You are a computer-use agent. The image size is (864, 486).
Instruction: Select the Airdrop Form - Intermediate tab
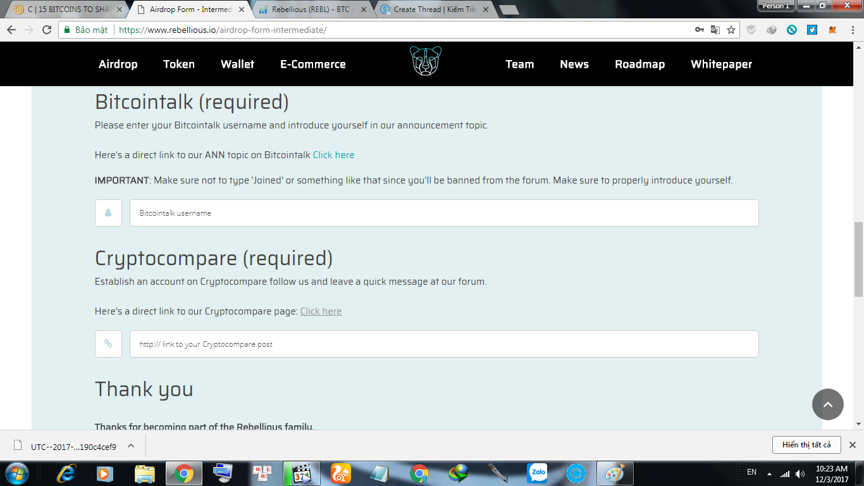click(x=190, y=9)
